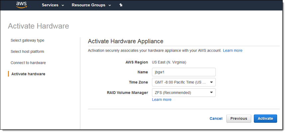Select the Activate hardware step

point(28,74)
